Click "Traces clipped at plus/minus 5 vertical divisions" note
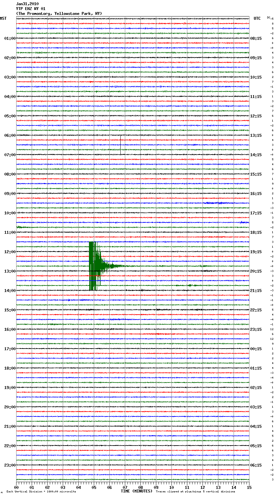Image resolution: width=275 pixels, height=496 pixels. 195,491
